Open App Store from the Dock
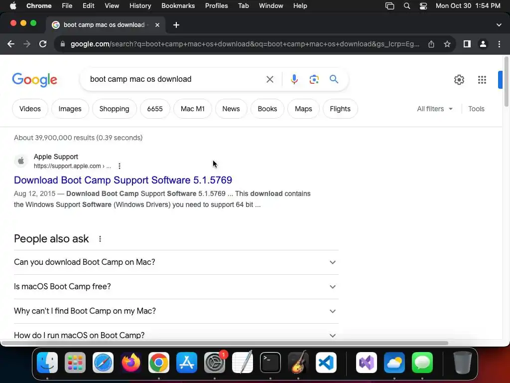Viewport: 510px width, 383px height. (x=187, y=363)
